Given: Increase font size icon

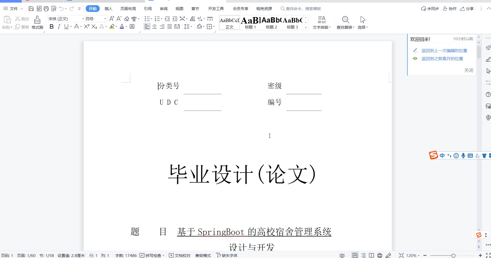Looking at the screenshot, I should pyautogui.click(x=112, y=19).
